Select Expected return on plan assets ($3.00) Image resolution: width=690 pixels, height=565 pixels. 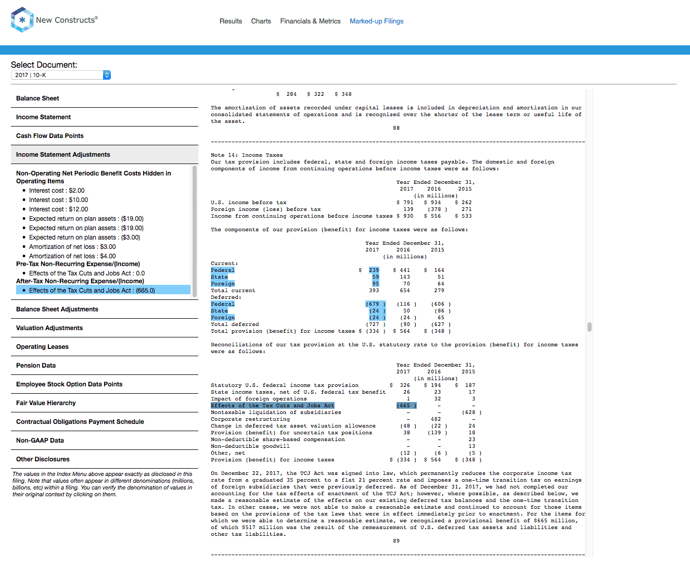(84, 237)
